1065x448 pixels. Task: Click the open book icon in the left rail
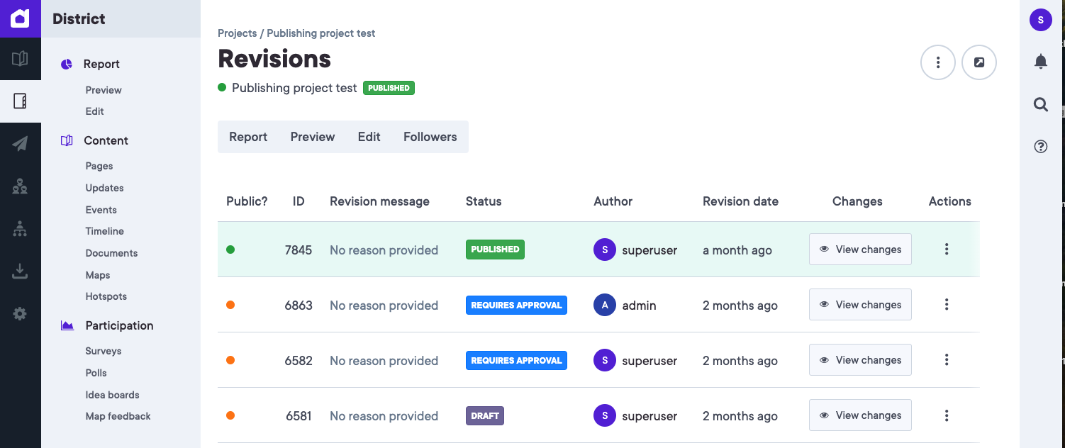coord(20,58)
